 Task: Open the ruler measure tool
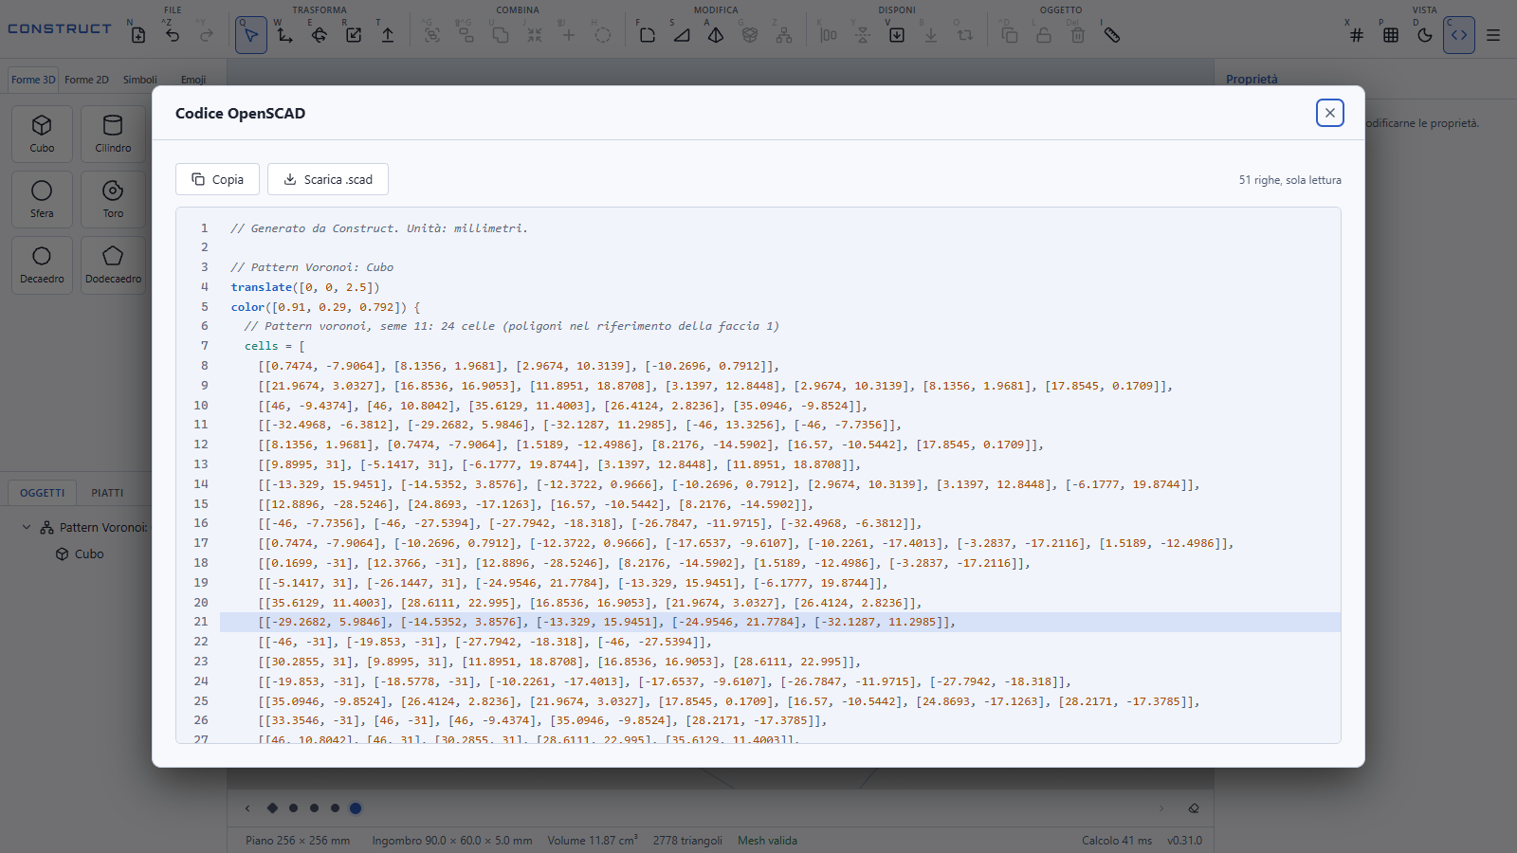[1112, 35]
